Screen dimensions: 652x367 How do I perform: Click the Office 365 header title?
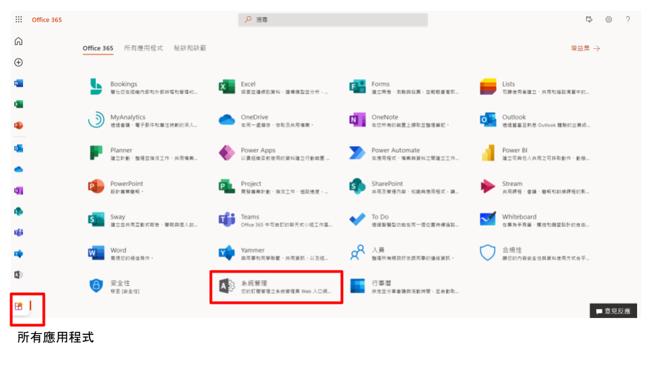click(x=47, y=20)
